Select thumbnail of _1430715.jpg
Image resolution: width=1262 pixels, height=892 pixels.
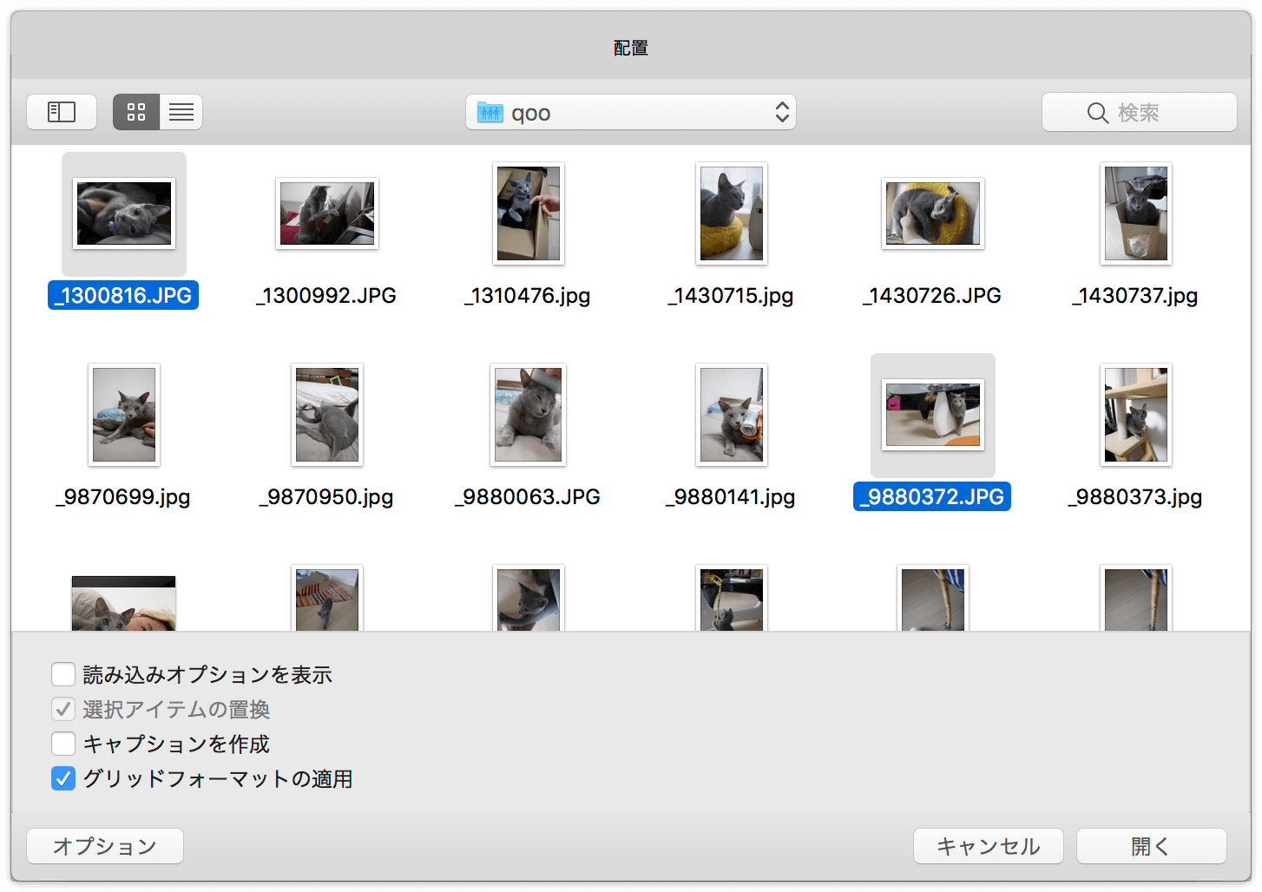point(732,213)
